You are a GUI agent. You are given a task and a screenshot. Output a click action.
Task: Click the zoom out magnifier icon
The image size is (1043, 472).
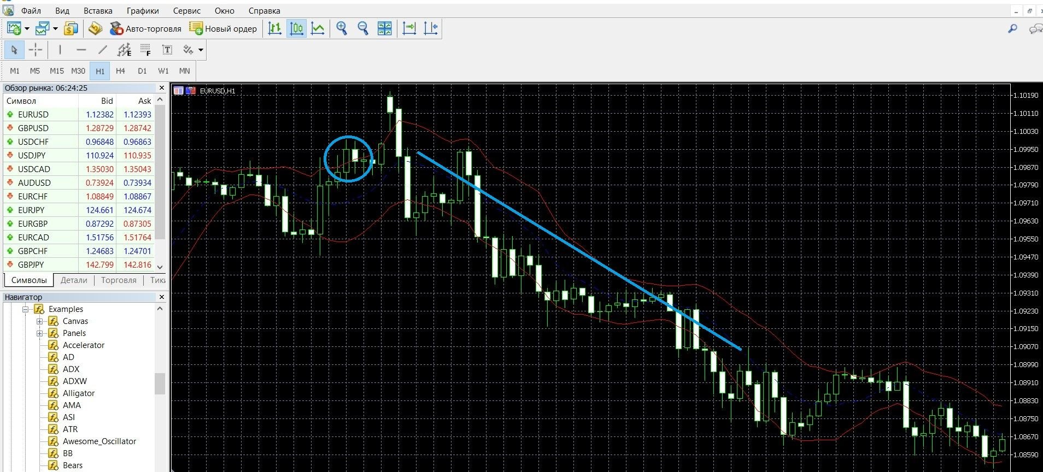tap(363, 28)
